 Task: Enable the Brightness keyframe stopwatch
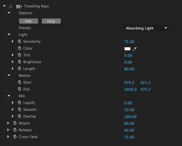(x=19, y=62)
